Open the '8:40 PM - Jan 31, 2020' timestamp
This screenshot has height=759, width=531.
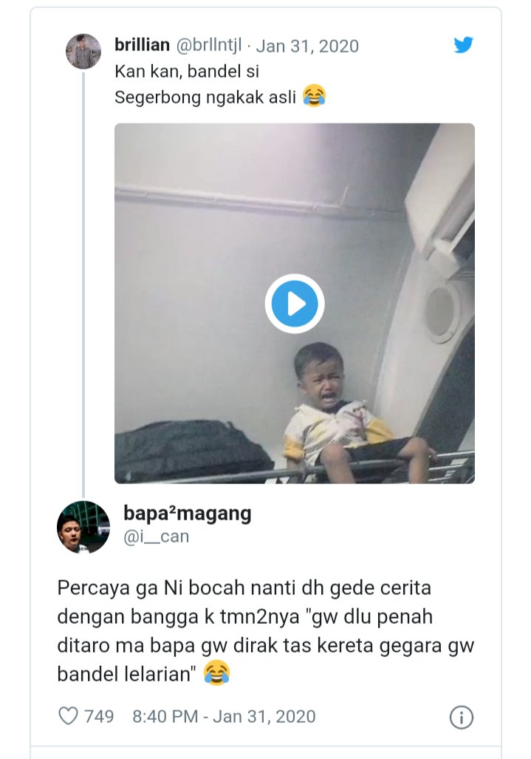pyautogui.click(x=224, y=715)
